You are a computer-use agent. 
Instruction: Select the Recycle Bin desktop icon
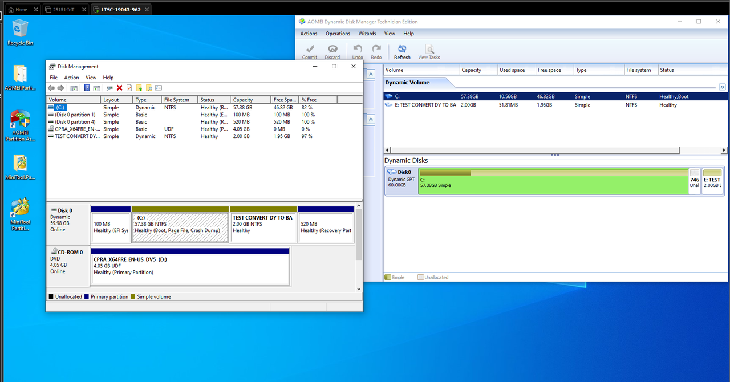click(x=21, y=32)
